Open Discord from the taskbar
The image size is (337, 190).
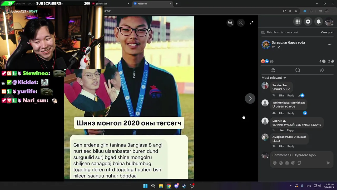coord(176,186)
